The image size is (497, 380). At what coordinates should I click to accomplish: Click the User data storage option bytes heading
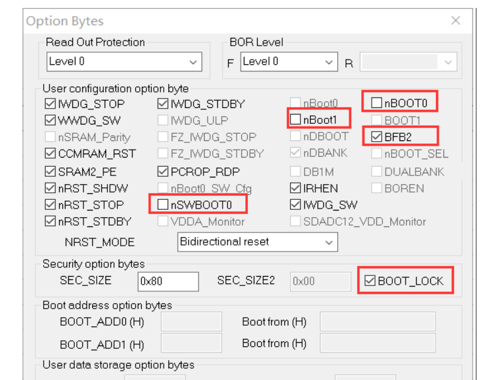pos(118,365)
